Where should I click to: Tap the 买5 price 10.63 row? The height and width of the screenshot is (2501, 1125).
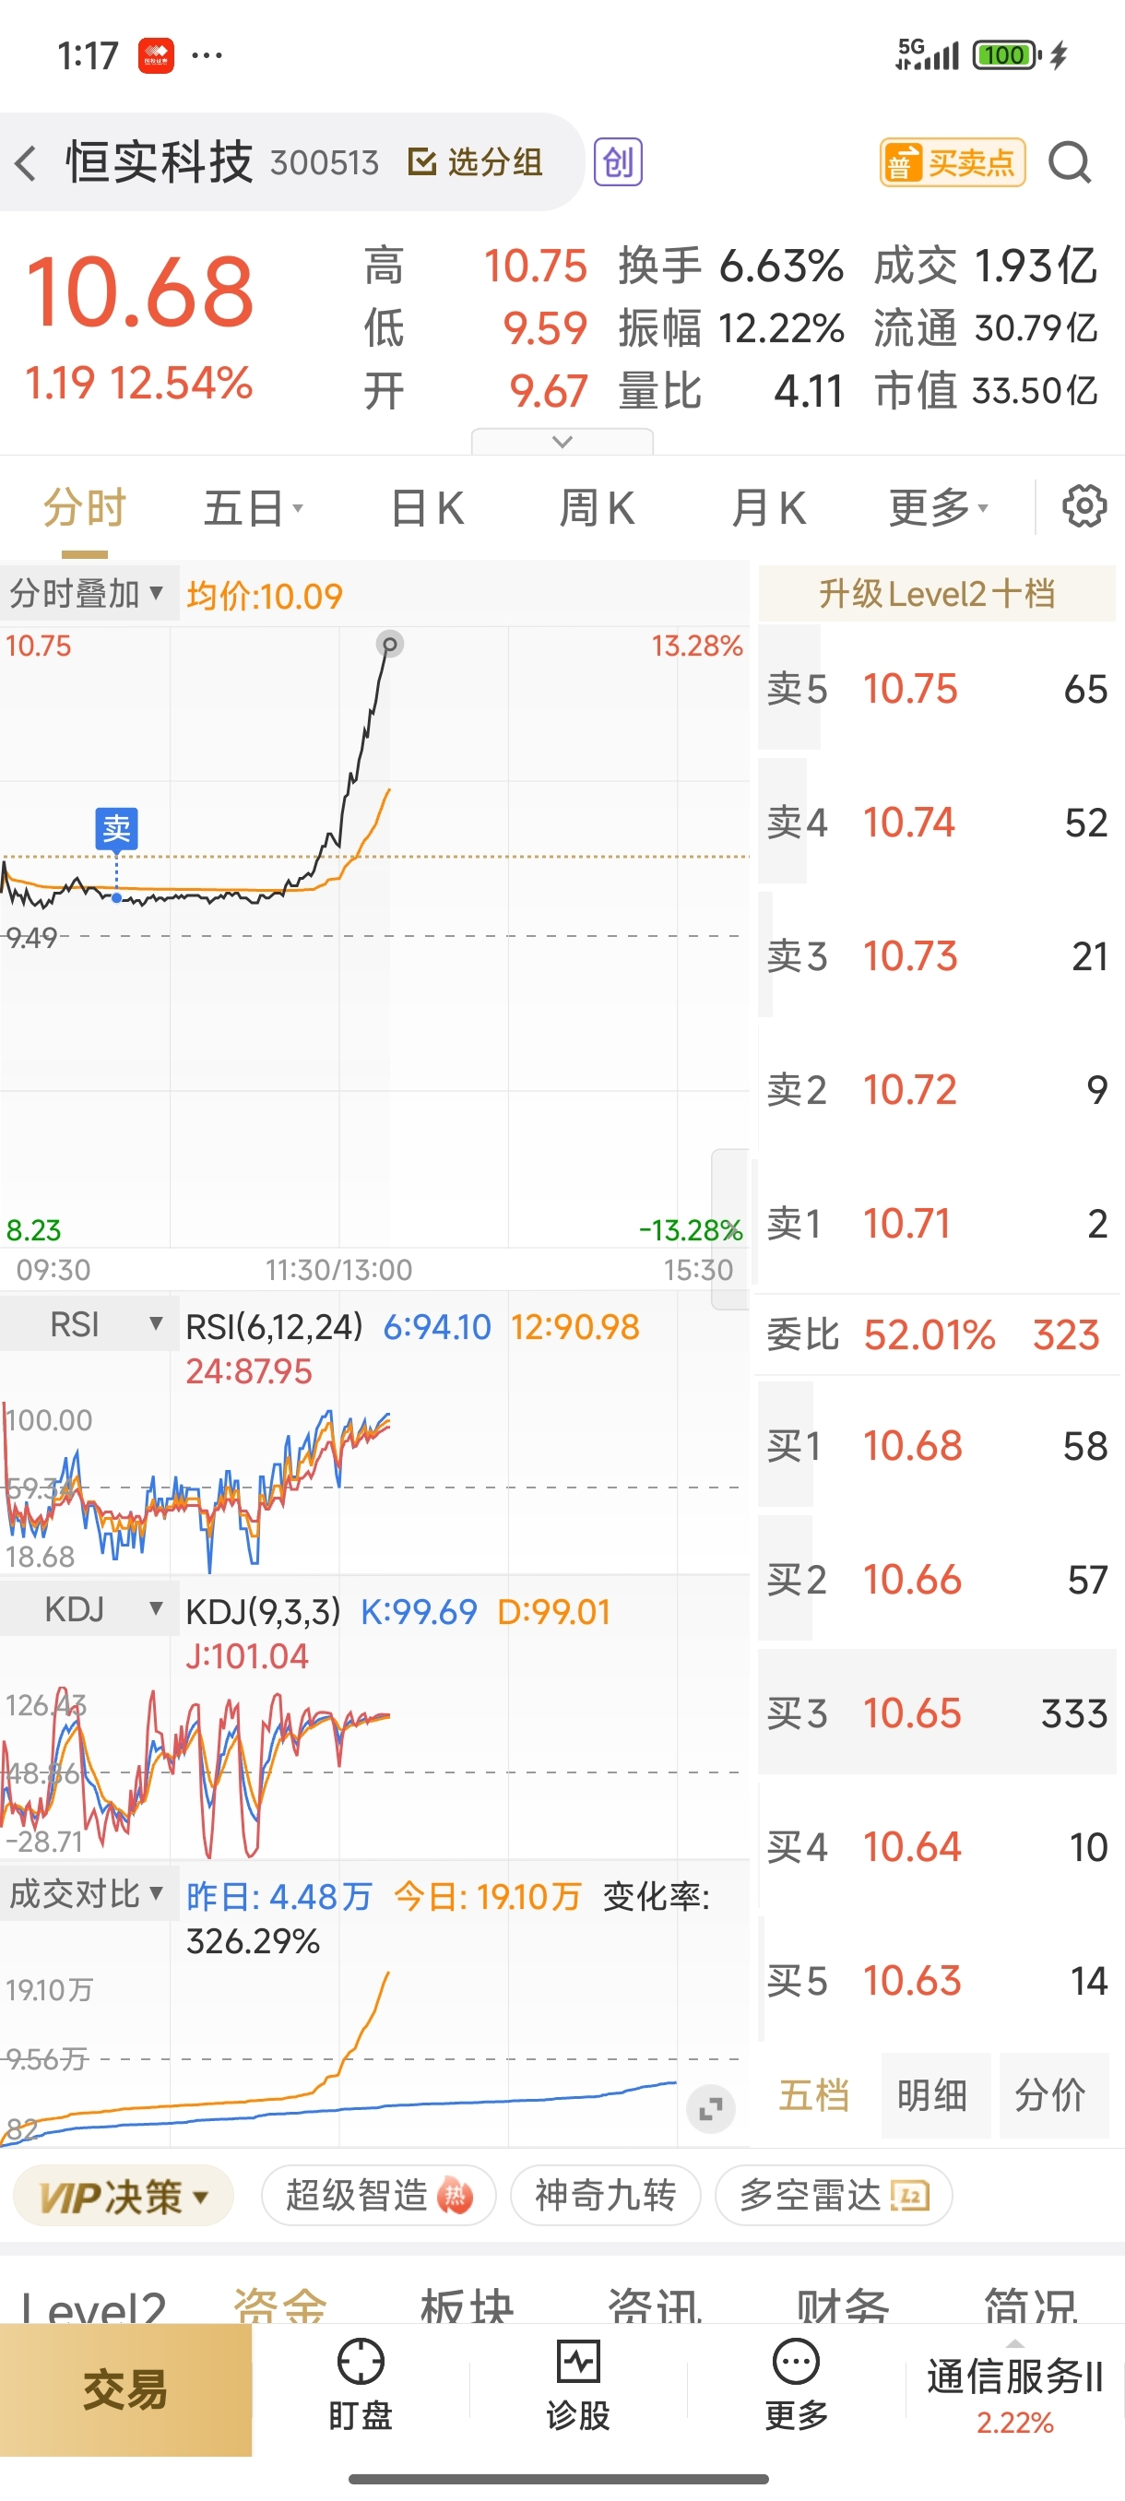[937, 1981]
